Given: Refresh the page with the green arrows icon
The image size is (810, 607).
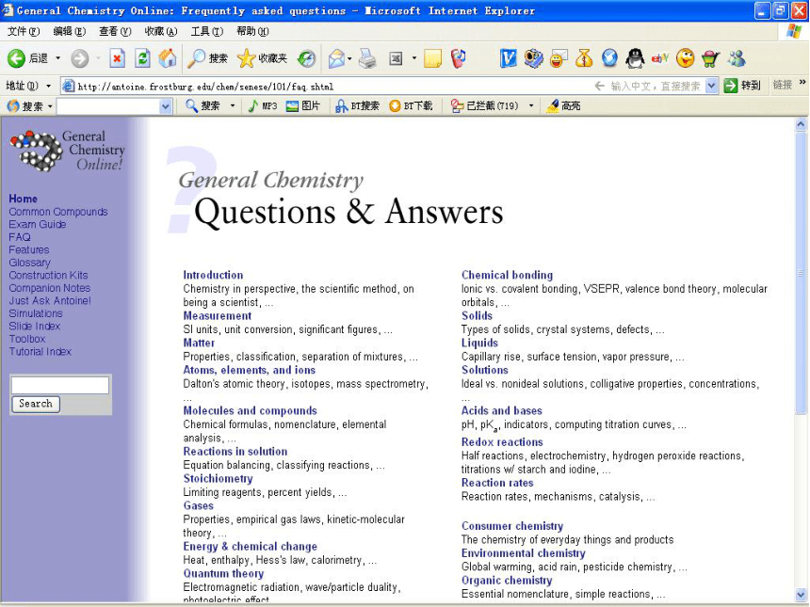Looking at the screenshot, I should pyautogui.click(x=142, y=58).
